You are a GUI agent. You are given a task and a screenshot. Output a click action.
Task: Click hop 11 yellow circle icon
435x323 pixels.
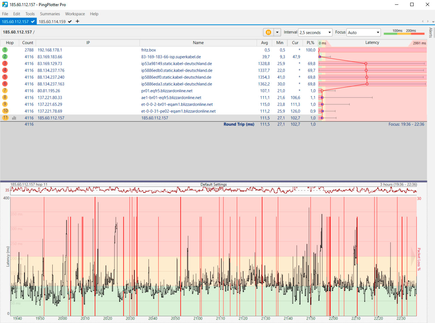click(x=5, y=118)
